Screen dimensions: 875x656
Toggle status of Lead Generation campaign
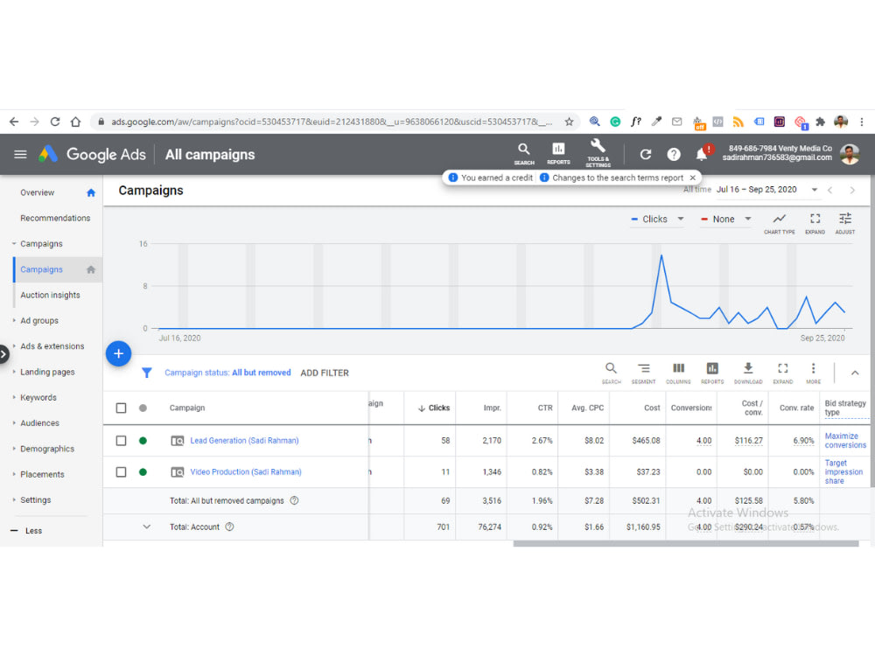143,441
